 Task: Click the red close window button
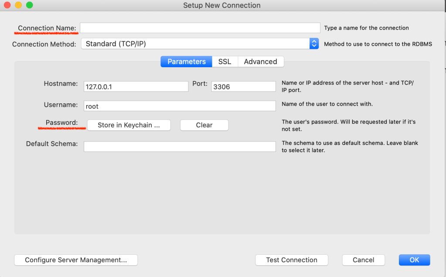(7, 5)
